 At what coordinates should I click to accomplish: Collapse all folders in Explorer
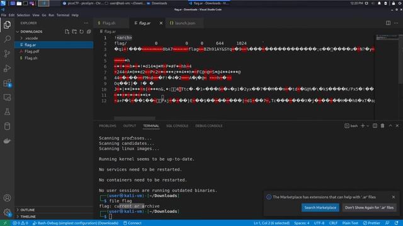click(x=89, y=31)
